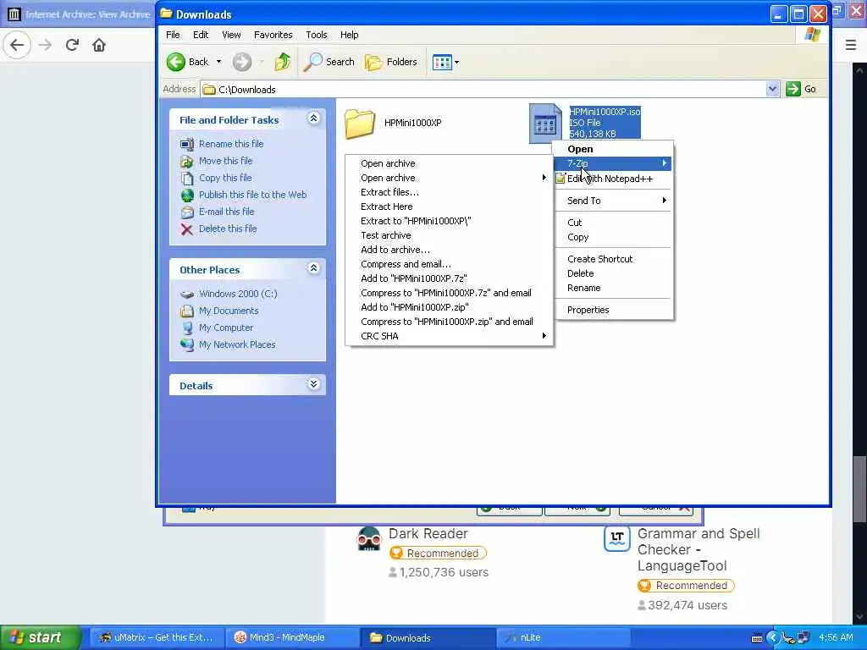Click the Rename this file icon
This screenshot has height=650, width=867.
(x=187, y=144)
